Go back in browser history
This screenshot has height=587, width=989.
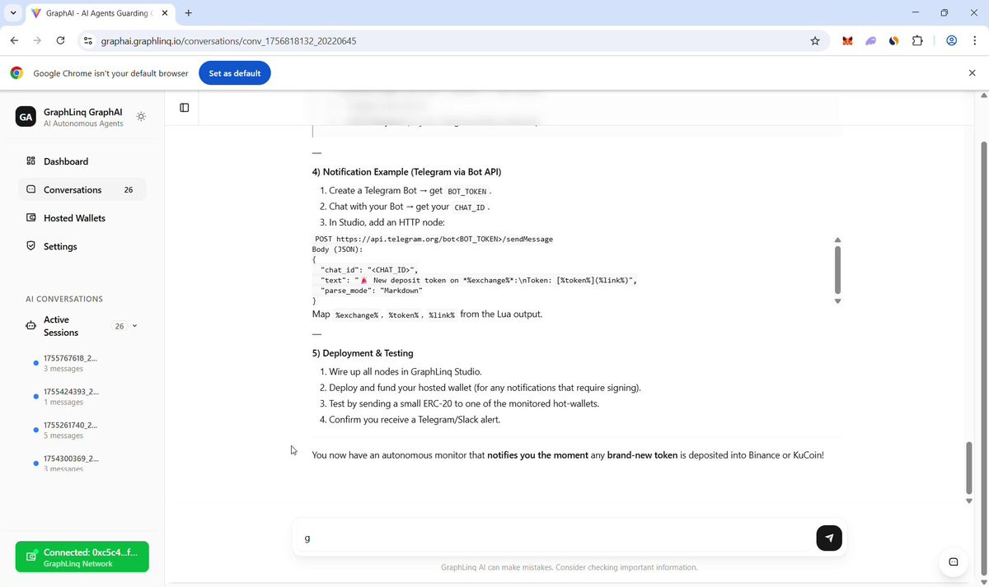14,40
